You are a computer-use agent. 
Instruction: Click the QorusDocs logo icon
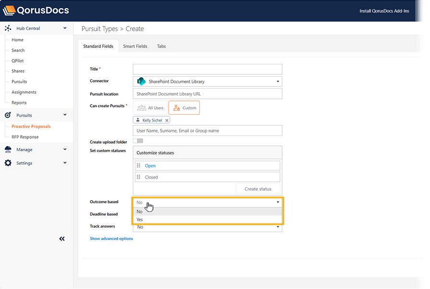pos(10,10)
